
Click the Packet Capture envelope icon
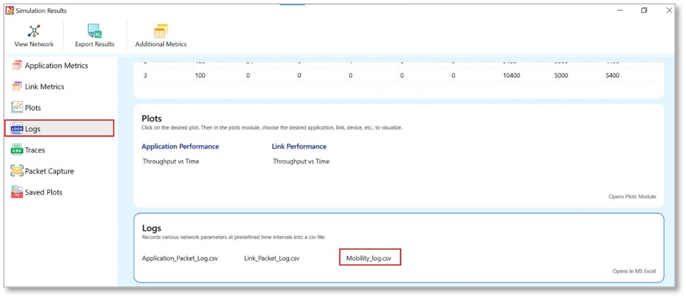point(17,171)
